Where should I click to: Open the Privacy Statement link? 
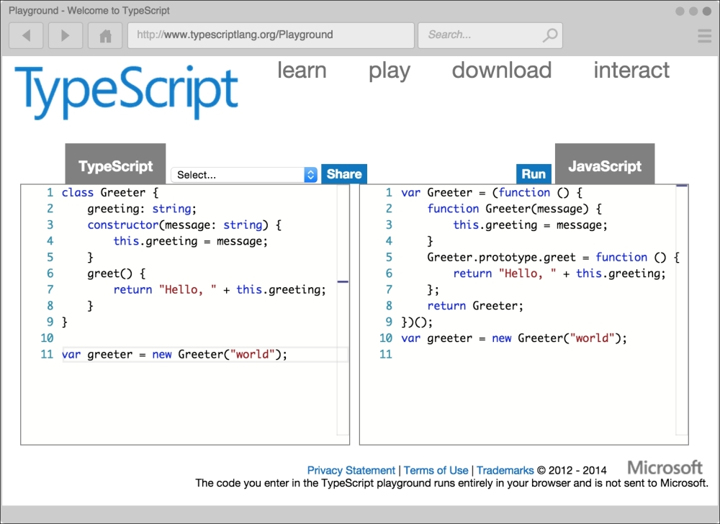(x=351, y=470)
